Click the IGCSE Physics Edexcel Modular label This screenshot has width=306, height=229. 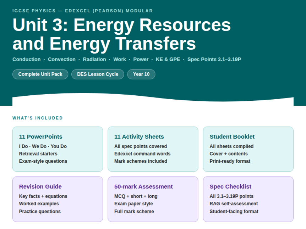tap(83, 11)
